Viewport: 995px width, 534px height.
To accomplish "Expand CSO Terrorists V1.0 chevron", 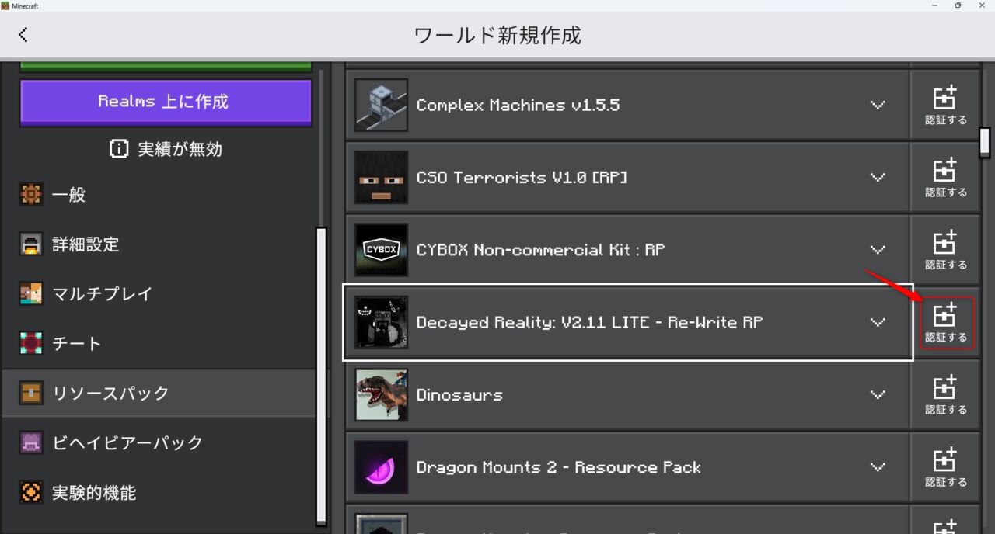I will coord(878,178).
